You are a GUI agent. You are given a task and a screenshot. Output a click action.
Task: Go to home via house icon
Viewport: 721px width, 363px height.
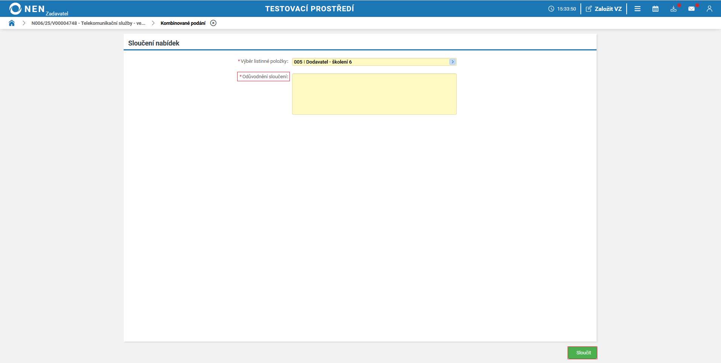(x=12, y=23)
